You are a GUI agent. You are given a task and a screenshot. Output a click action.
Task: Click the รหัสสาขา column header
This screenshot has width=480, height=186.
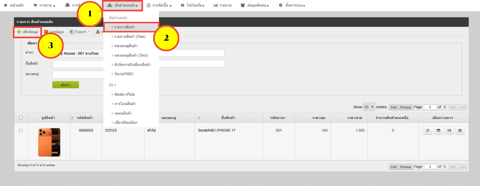(278, 118)
